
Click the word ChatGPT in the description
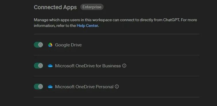(x=171, y=20)
